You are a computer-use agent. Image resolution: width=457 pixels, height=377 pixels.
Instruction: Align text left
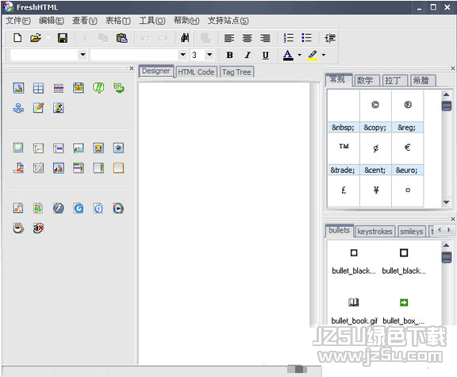coord(229,38)
